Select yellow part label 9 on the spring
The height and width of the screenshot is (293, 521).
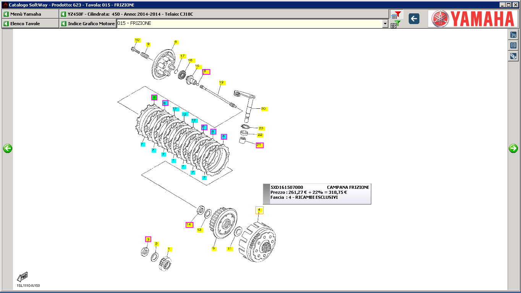(148, 44)
